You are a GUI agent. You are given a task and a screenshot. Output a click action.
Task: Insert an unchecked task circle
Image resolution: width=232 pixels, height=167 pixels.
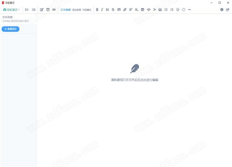[x=184, y=10]
